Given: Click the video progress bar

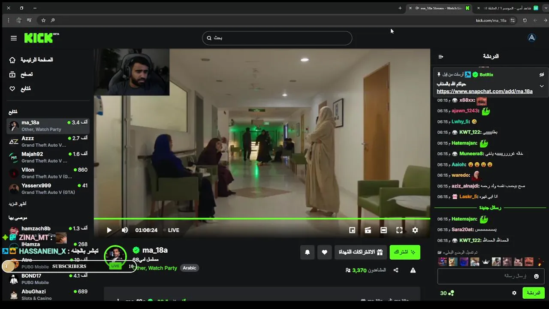Looking at the screenshot, I should [x=262, y=219].
